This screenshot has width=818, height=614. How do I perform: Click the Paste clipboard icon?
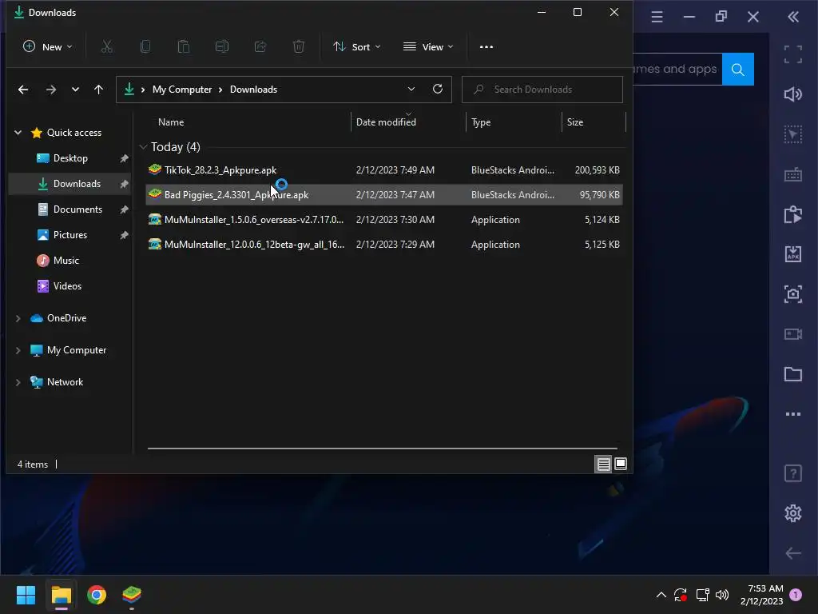[x=184, y=47]
